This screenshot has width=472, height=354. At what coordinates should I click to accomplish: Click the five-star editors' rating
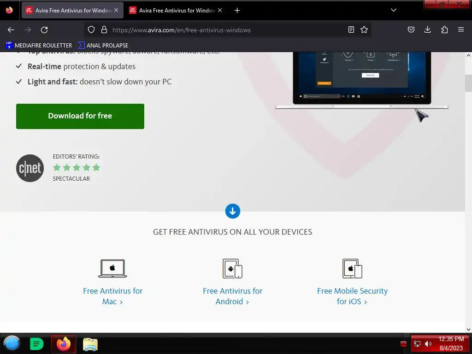(77, 167)
